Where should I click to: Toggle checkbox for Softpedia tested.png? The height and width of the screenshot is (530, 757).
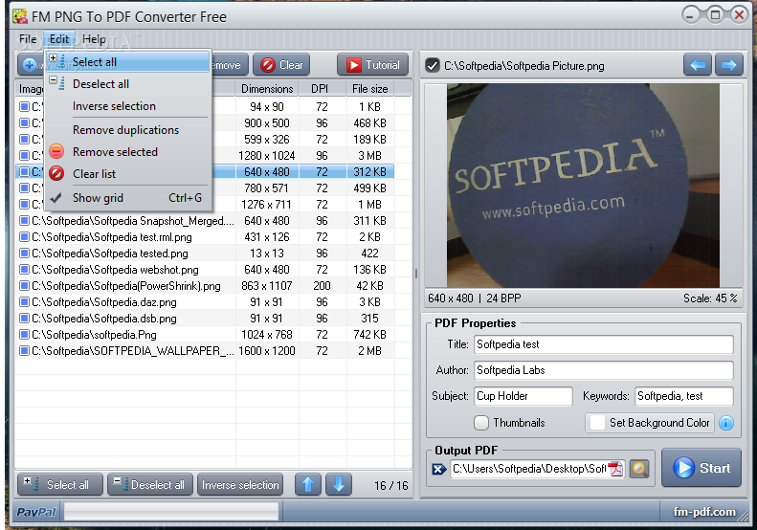(24, 254)
